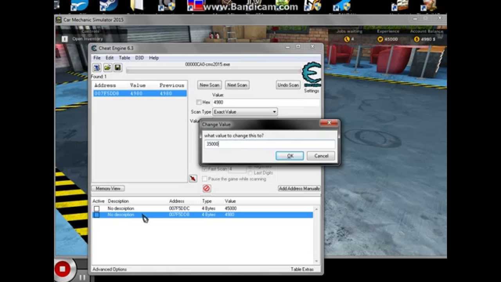Click the Previous column header in results
This screenshot has width=501, height=282.
(172, 85)
